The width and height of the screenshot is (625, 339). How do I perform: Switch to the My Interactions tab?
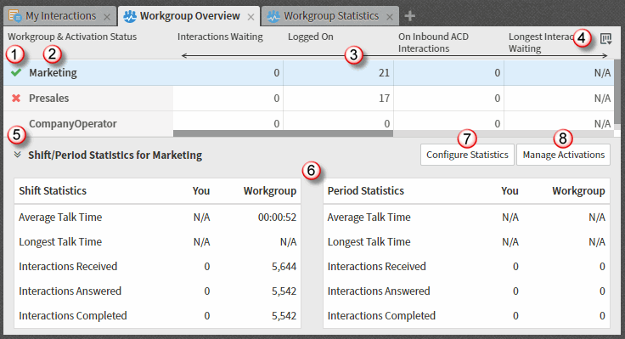click(x=60, y=15)
